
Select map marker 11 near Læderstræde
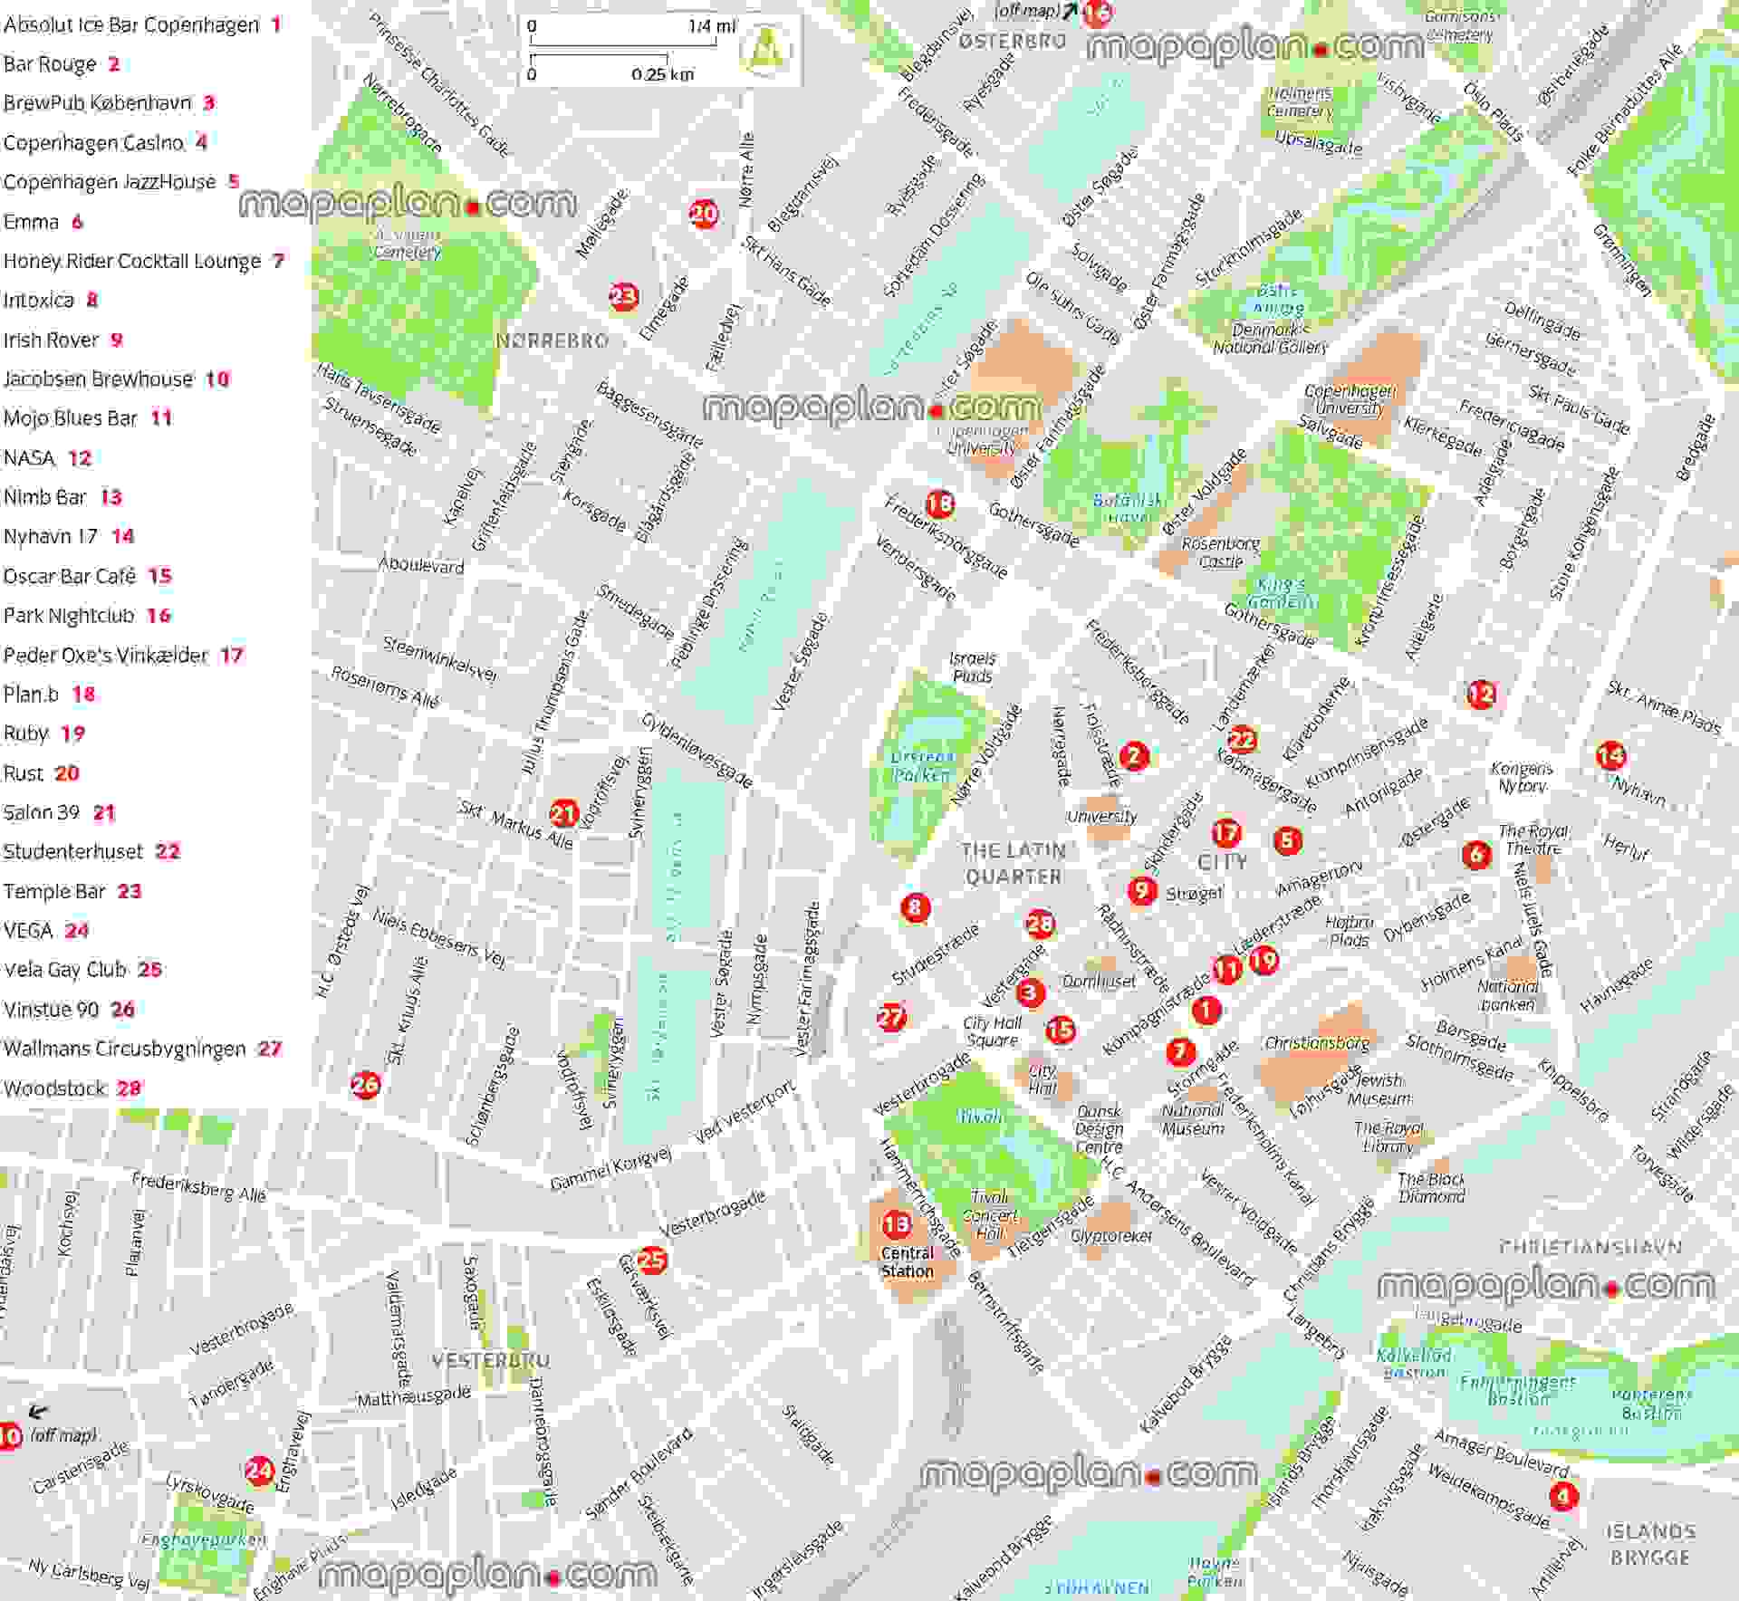pyautogui.click(x=1227, y=969)
